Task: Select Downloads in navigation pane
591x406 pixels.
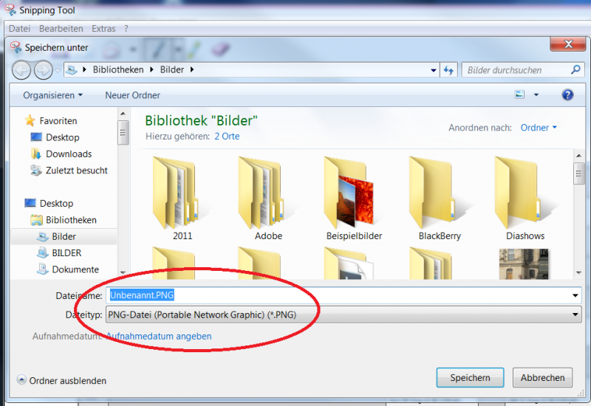Action: click(x=61, y=154)
